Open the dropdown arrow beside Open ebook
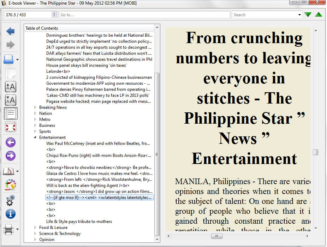This screenshot has width=327, height=247. tap(18, 60)
